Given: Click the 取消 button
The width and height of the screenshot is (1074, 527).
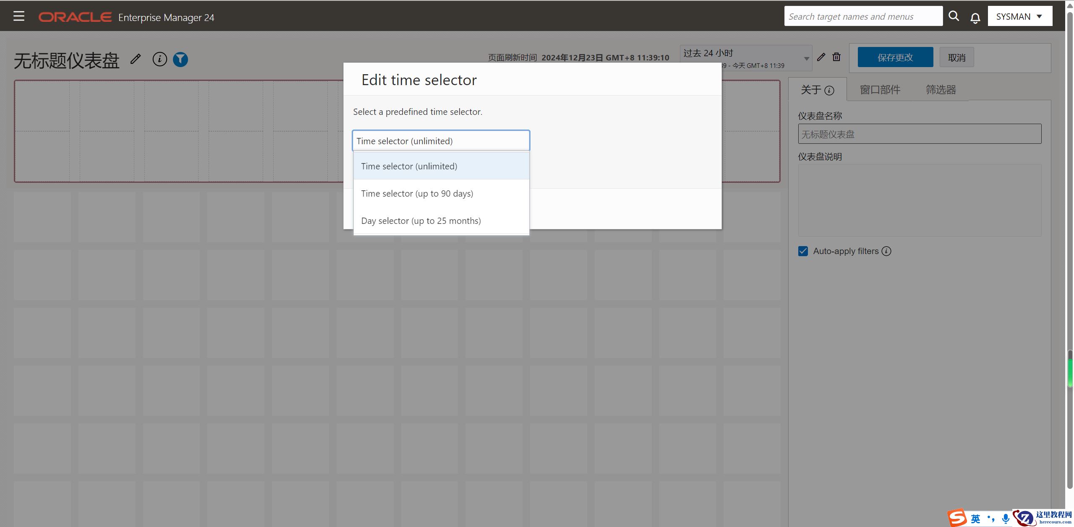Looking at the screenshot, I should click(956, 57).
